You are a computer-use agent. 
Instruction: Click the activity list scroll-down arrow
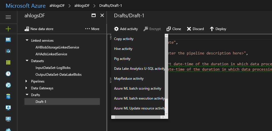pos(166,114)
